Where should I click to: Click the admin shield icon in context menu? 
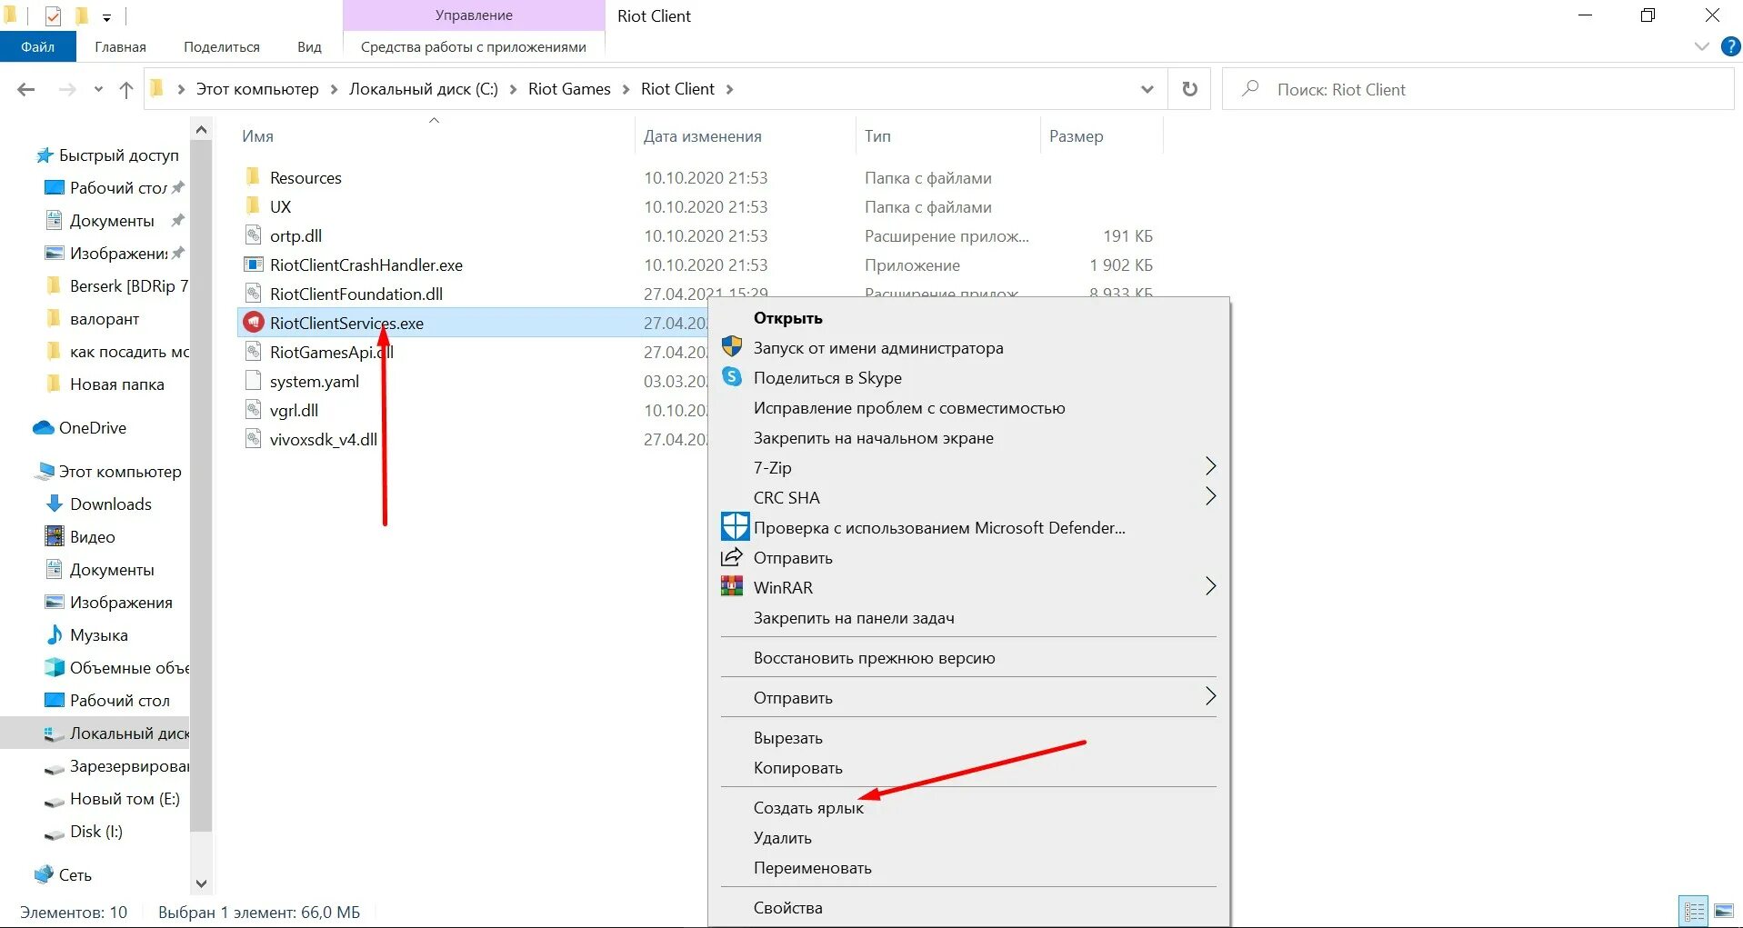coord(732,346)
